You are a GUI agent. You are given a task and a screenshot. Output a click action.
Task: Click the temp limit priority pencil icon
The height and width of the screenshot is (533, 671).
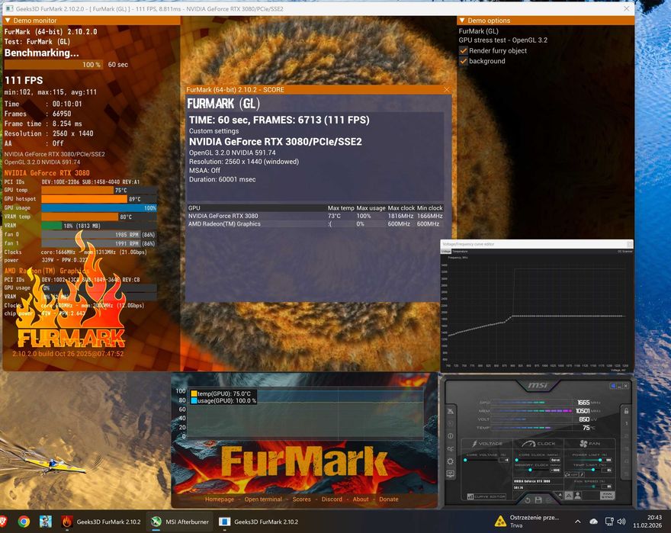[x=582, y=474]
